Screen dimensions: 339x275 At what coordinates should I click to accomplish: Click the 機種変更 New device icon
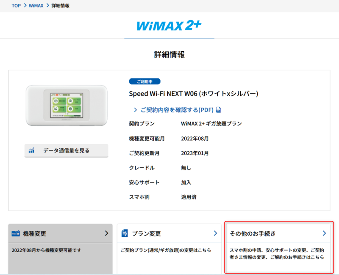coord(16,233)
